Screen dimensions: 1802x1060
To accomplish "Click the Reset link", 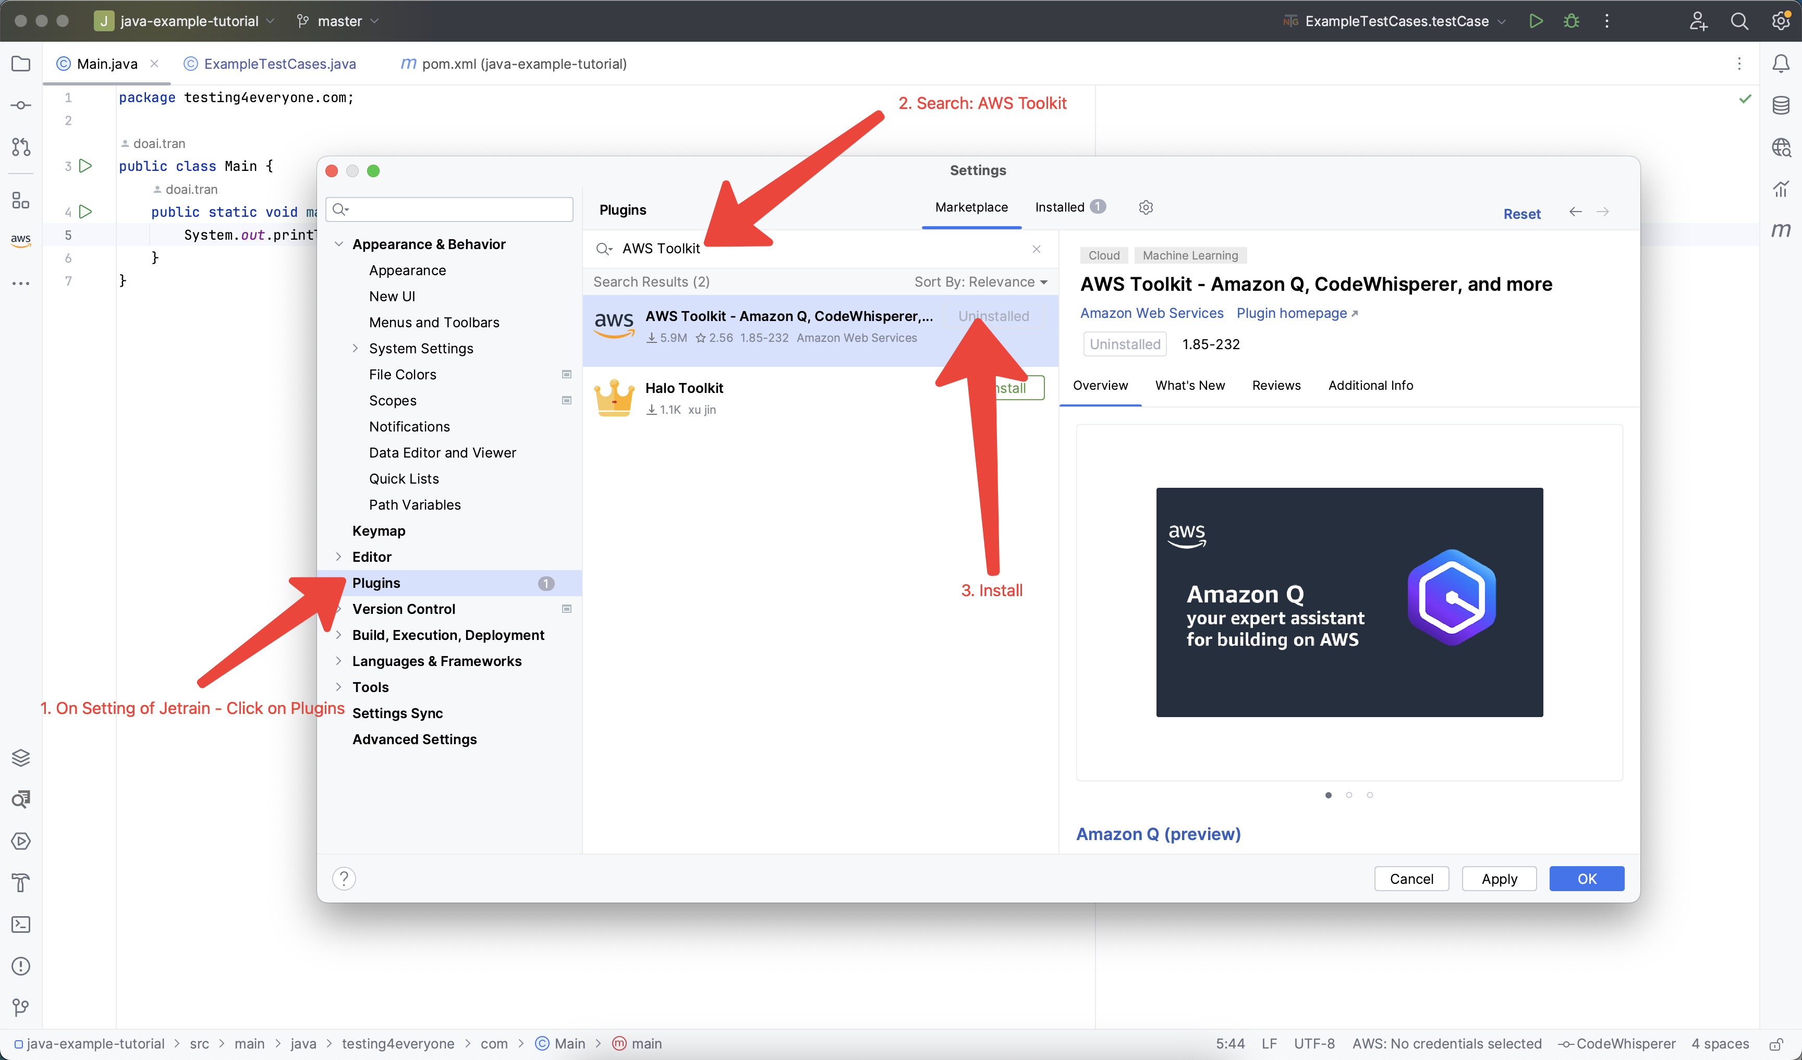I will tap(1521, 214).
